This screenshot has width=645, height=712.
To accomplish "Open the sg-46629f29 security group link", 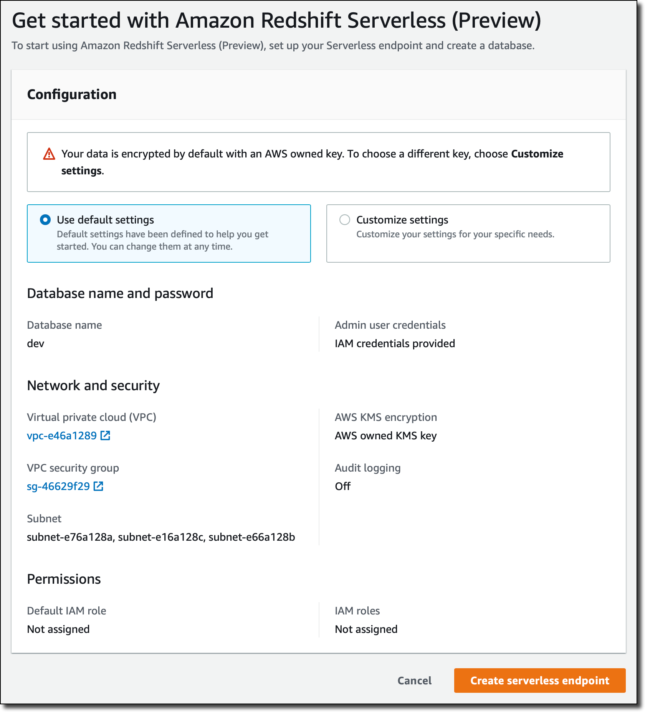I will (x=58, y=486).
